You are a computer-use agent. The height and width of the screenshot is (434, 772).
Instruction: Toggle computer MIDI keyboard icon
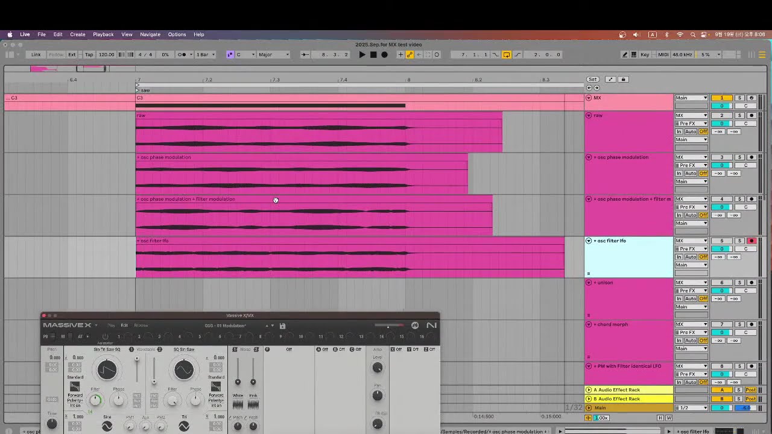(x=633, y=55)
